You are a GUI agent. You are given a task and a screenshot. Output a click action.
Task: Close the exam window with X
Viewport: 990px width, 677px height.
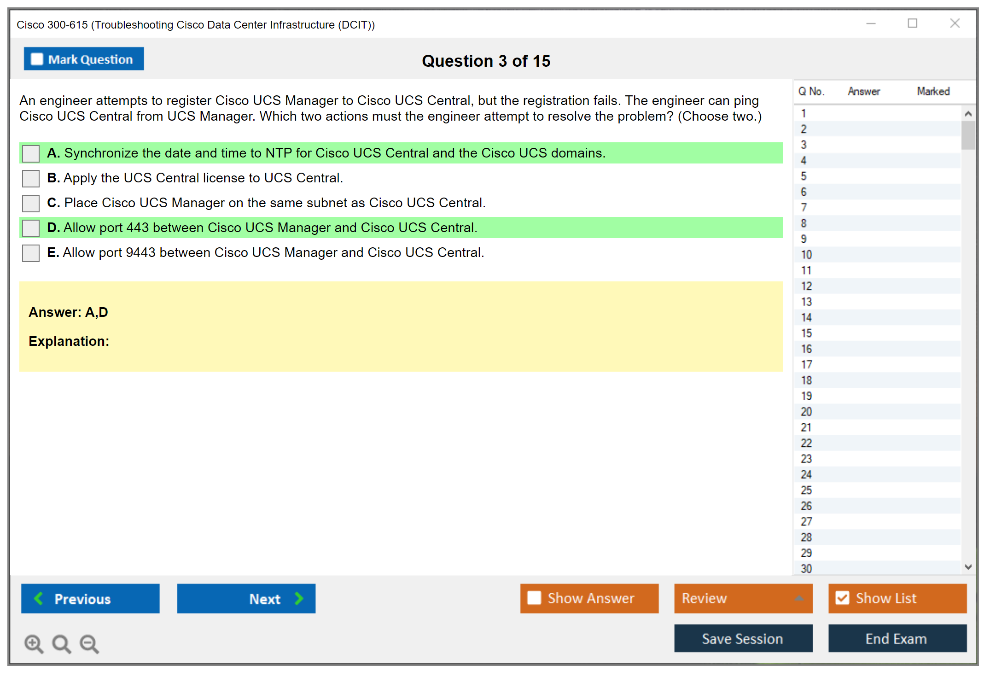coord(955,23)
